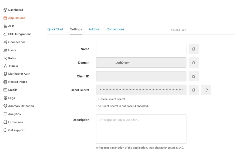Go to Anomaly Detection page

pyautogui.click(x=21, y=106)
